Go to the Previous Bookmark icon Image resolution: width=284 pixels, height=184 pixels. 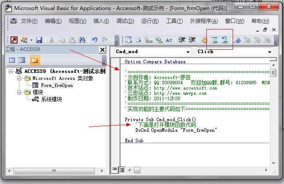[257, 40]
